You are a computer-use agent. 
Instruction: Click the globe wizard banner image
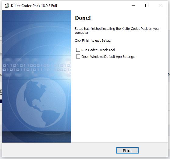click(37, 76)
